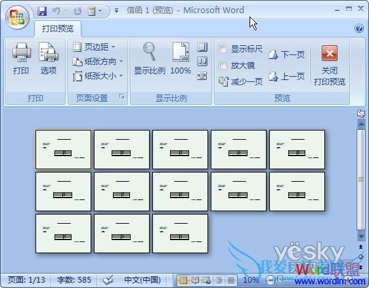Open the 显示比例 zoom magnifier
Screen dimensions: 369x288
pos(150,59)
